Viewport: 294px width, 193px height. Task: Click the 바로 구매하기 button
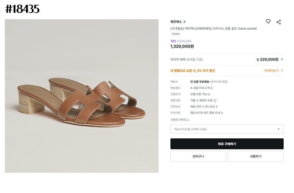click(227, 144)
